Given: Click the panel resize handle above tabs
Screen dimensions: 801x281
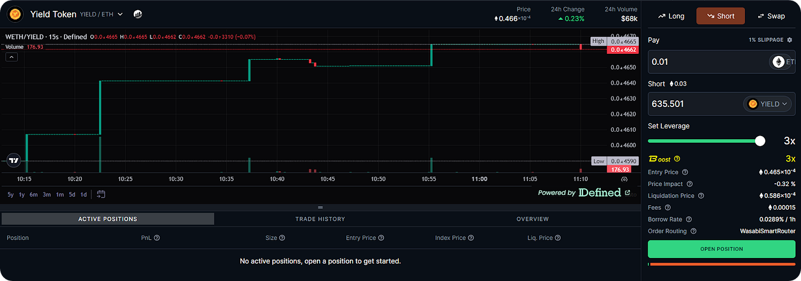Looking at the screenshot, I should coord(320,207).
